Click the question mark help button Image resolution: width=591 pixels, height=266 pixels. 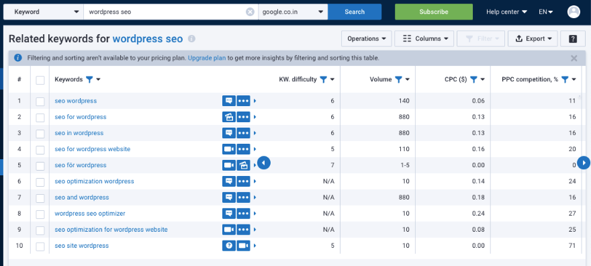pyautogui.click(x=572, y=39)
